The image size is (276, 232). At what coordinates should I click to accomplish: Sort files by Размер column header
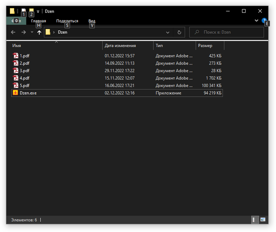pyautogui.click(x=209, y=46)
